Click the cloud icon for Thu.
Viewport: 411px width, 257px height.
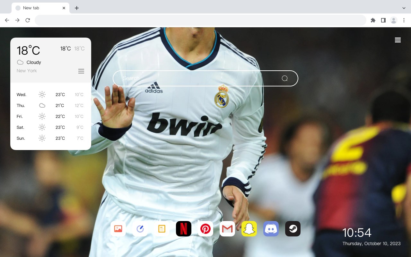42,105
